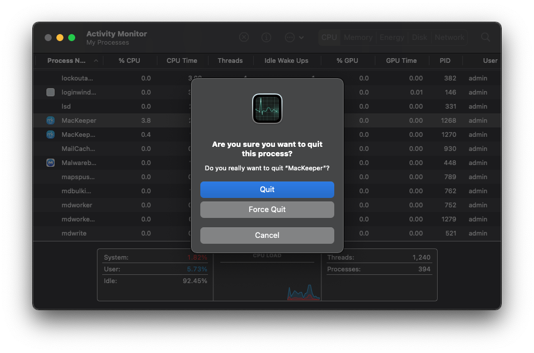Viewport: 534px width, 353px height.
Task: Sort by Threads column header
Action: (x=230, y=60)
